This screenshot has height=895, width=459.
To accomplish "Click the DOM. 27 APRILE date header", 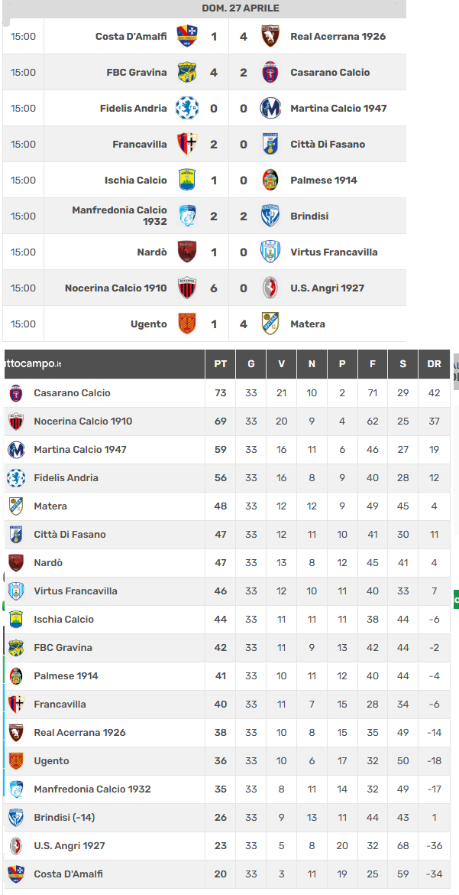I will [x=241, y=8].
